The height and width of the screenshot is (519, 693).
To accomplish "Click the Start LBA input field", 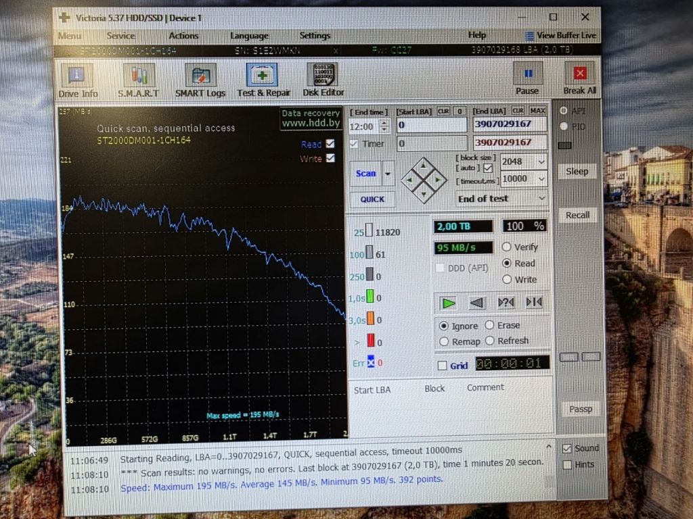I will coord(431,125).
